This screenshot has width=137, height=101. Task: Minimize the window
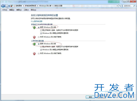pyautogui.click(x=125, y=1)
